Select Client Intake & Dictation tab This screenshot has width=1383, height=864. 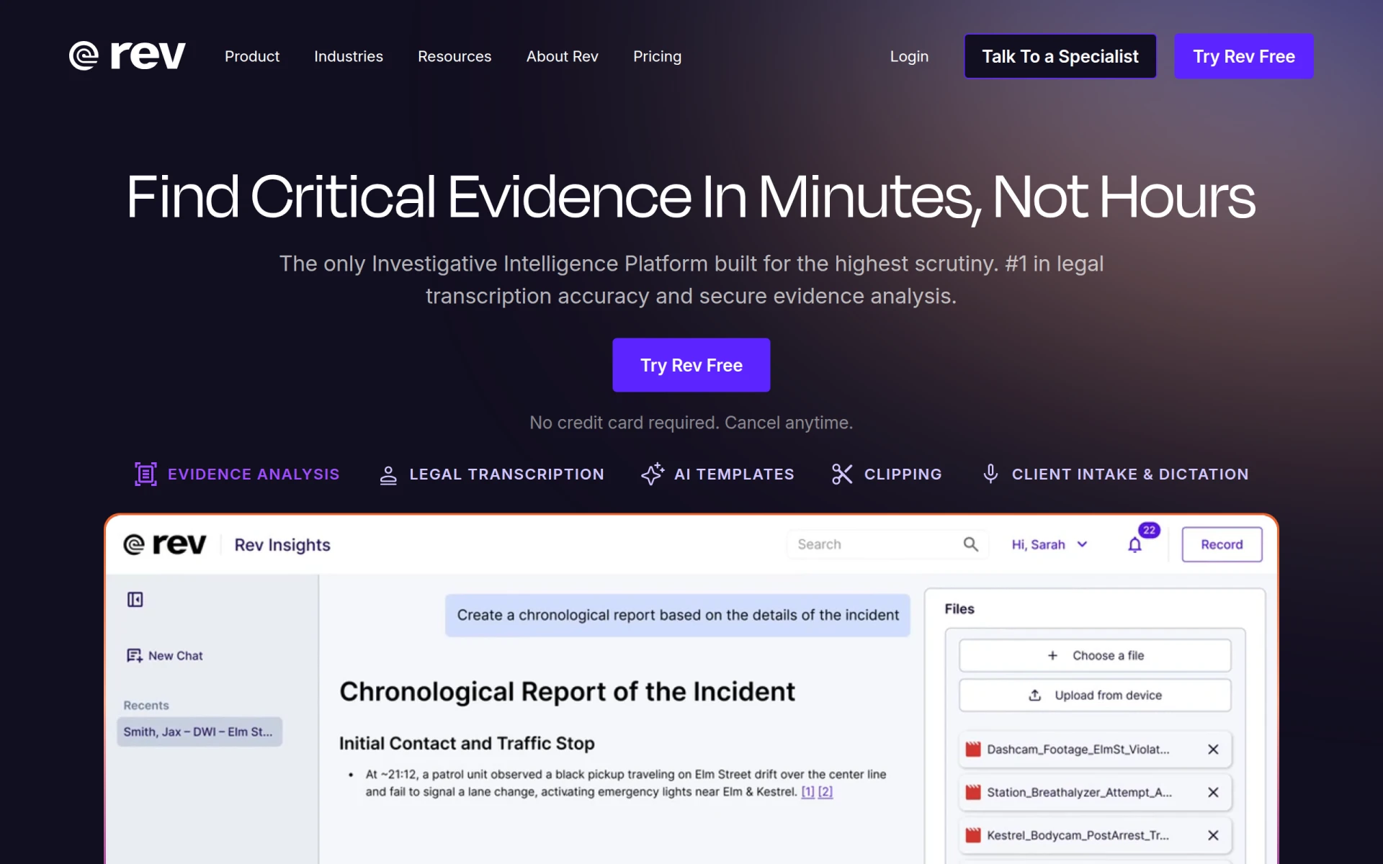tap(1116, 474)
